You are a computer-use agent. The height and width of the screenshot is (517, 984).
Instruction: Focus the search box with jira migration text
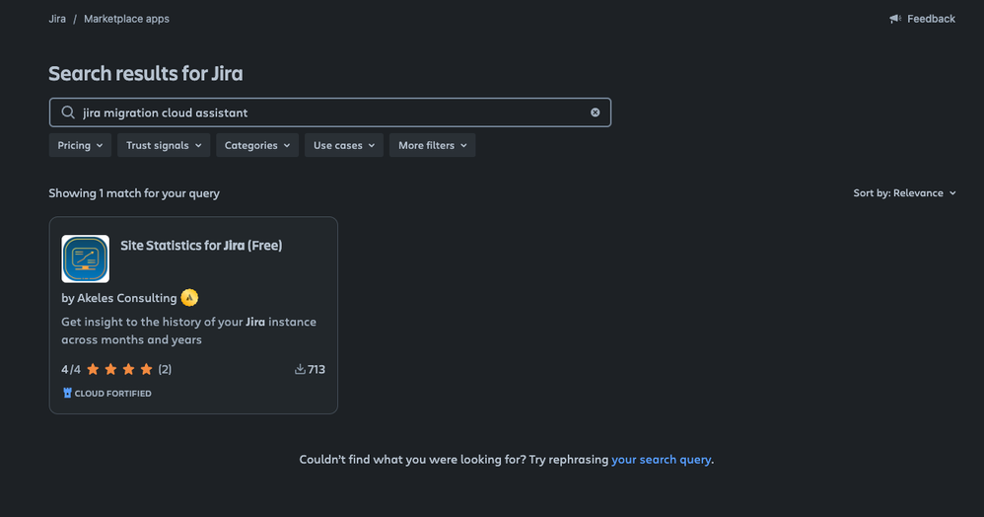(x=330, y=112)
